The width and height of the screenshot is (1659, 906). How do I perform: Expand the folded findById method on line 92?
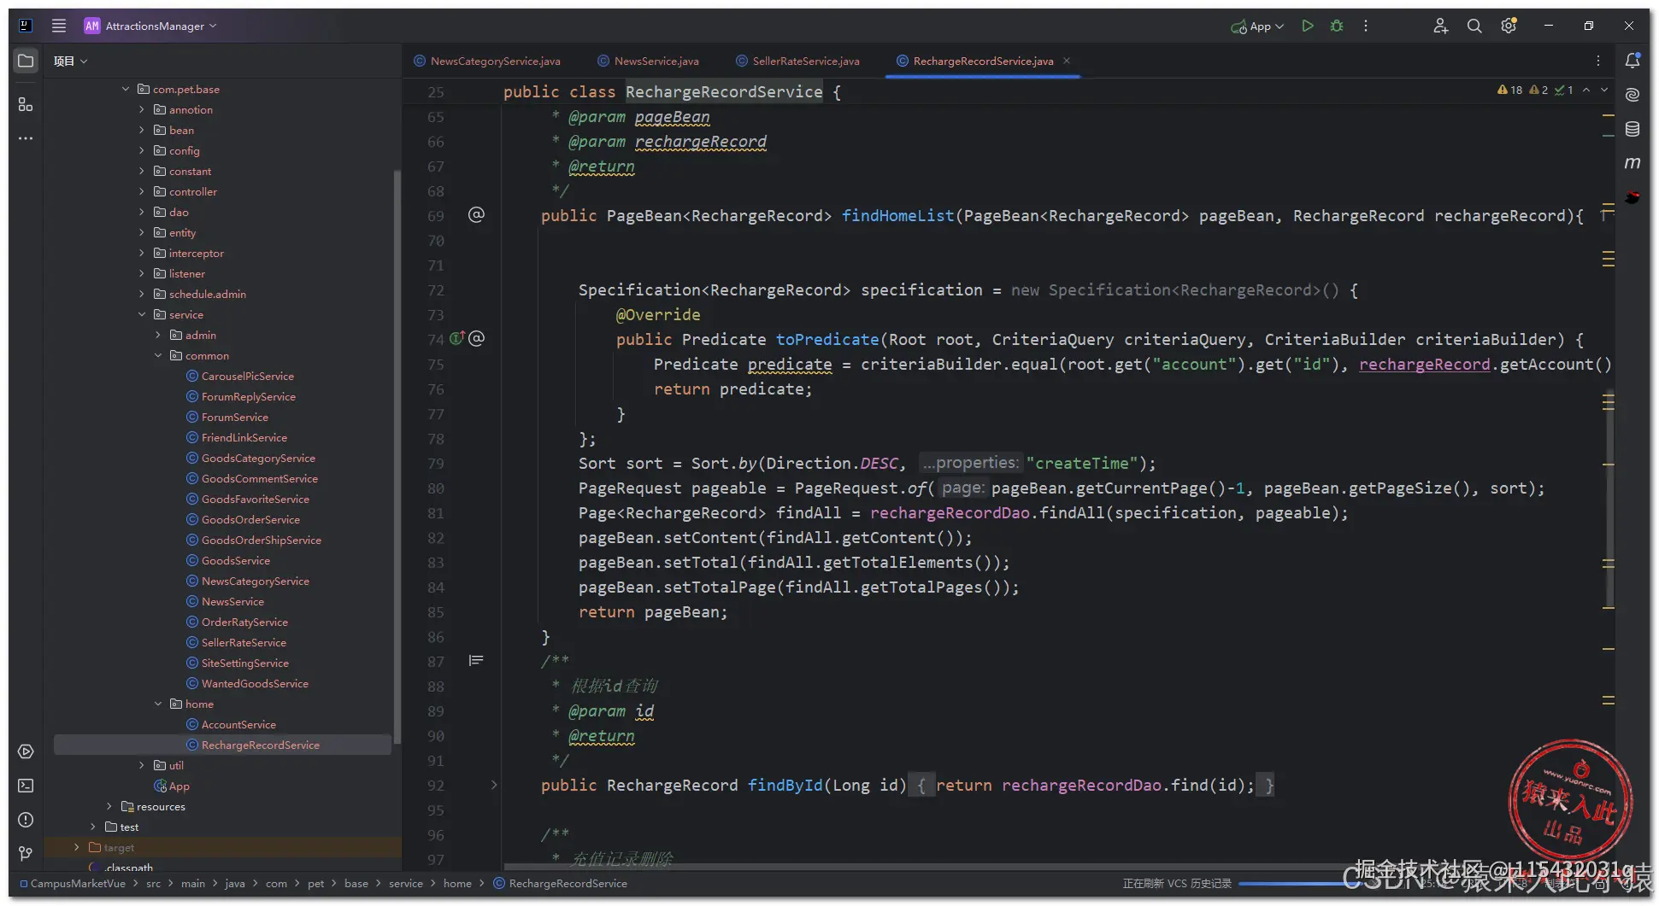pos(494,785)
